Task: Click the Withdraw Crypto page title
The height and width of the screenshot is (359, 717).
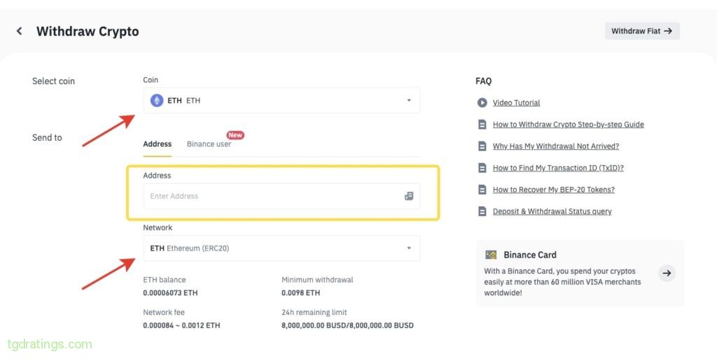Action: [88, 31]
